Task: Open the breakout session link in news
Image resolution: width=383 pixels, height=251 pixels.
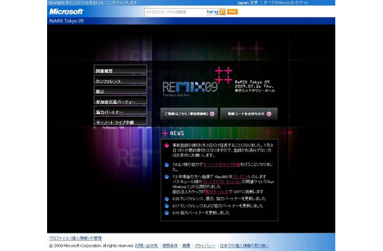Action: pyautogui.click(x=222, y=181)
